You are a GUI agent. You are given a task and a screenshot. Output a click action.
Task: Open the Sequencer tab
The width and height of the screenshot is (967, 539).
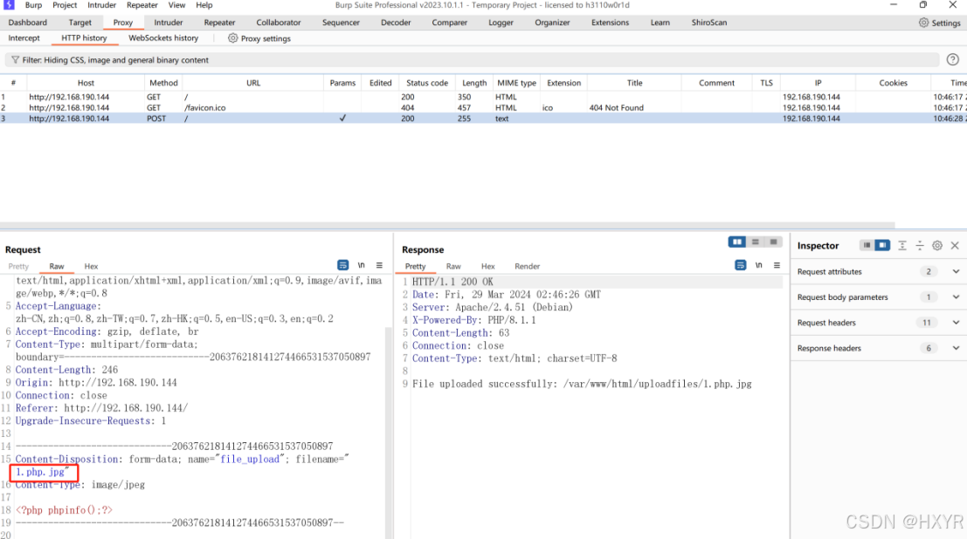tap(341, 22)
